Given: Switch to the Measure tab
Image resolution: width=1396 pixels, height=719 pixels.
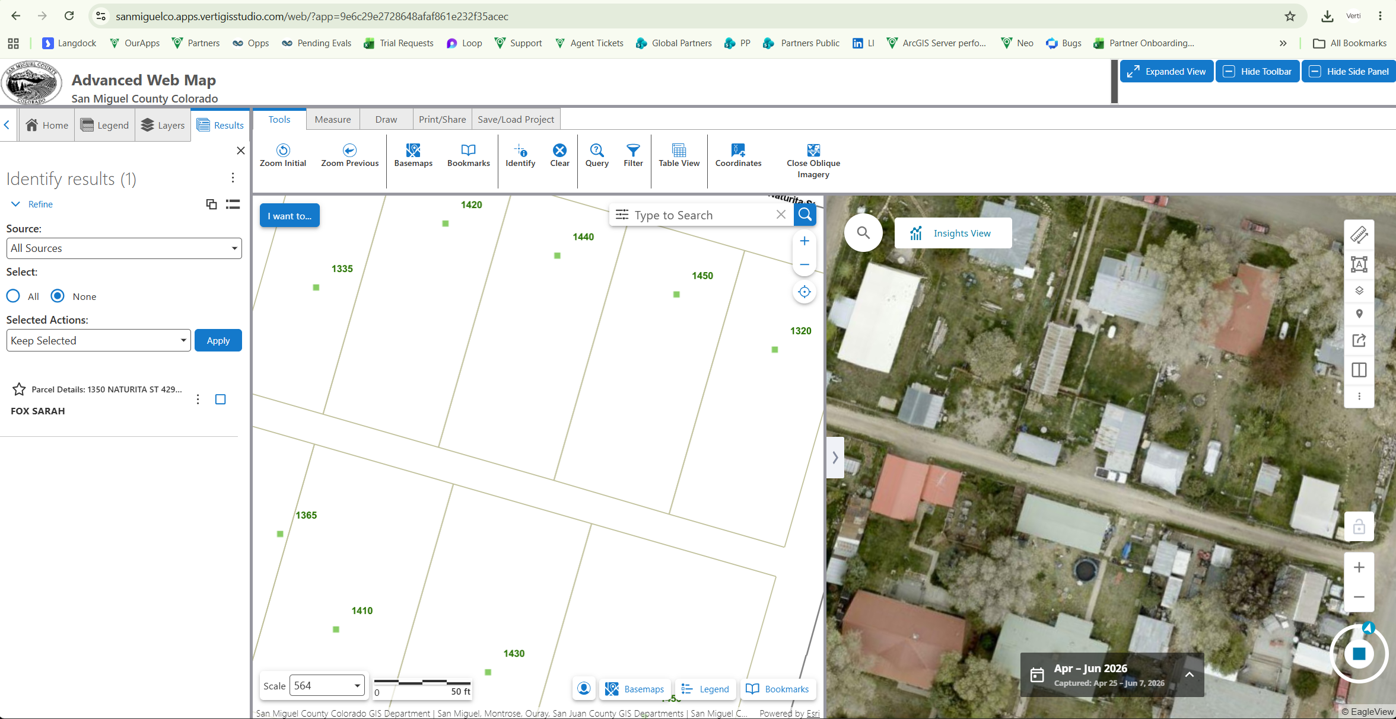Looking at the screenshot, I should [333, 119].
